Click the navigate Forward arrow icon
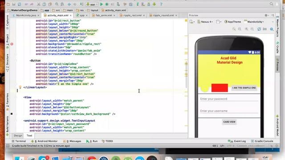Image resolution: width=285 pixels, height=160 pixels. (x=75, y=4)
